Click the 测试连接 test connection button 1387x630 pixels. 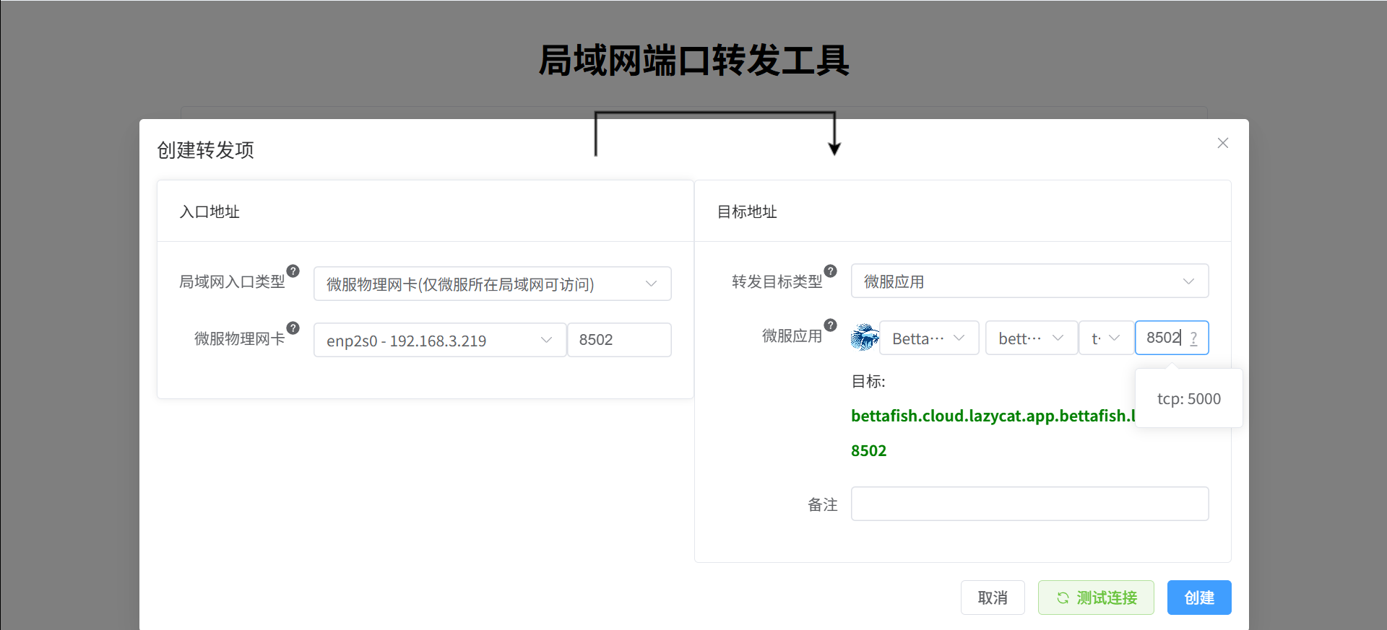pos(1096,598)
